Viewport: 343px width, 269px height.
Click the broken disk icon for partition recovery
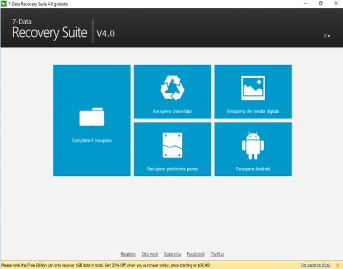pos(173,145)
